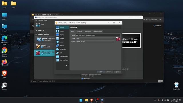The width and height of the screenshot is (183, 103).
Task: Select the REMnux virtual machine
Action: point(45,46)
